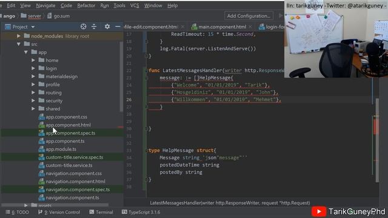This screenshot has height=218, width=388.
Task: Click the TypeScript 3.1.6 status widget
Action: 141,212
